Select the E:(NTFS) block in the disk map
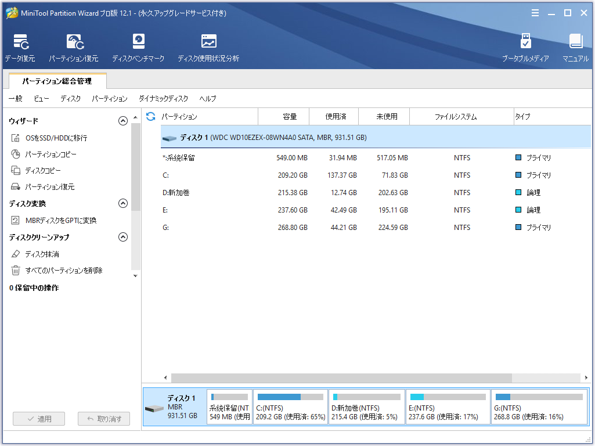 pyautogui.click(x=448, y=407)
